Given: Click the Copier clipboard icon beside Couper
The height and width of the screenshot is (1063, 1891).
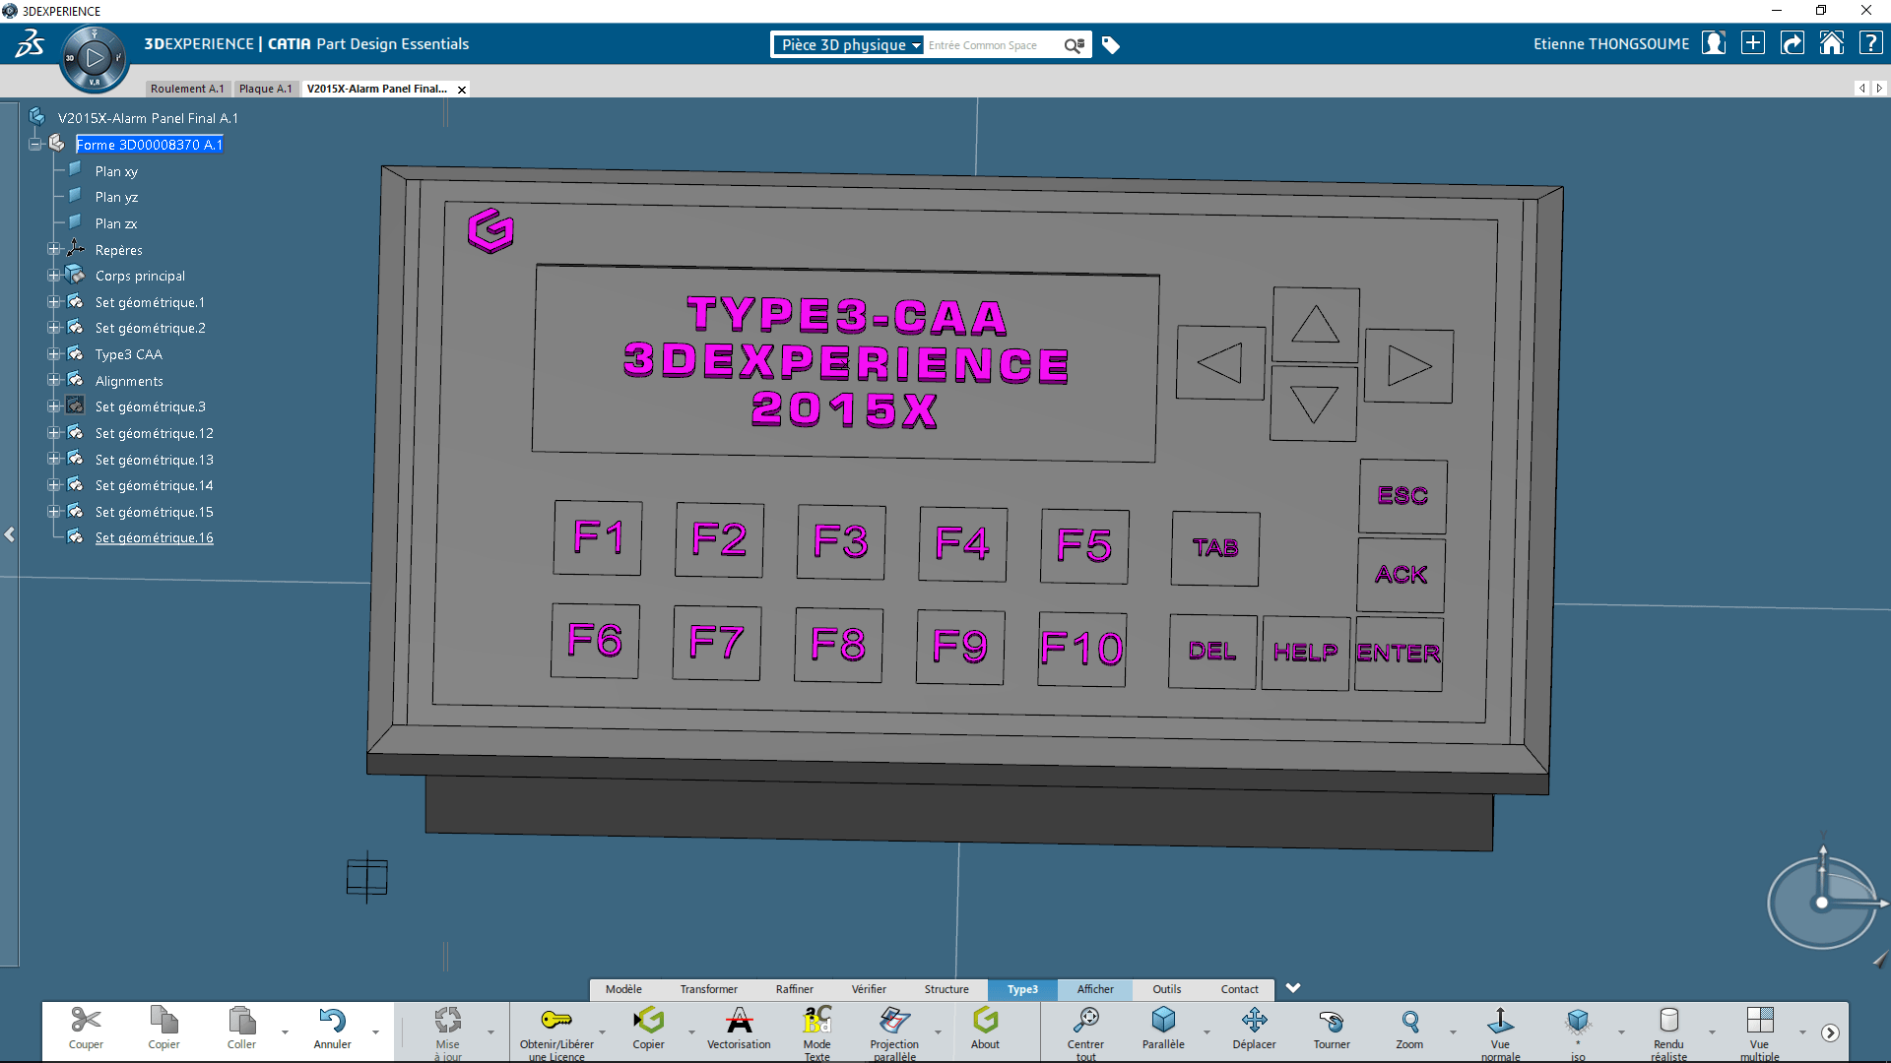Looking at the screenshot, I should point(163,1020).
